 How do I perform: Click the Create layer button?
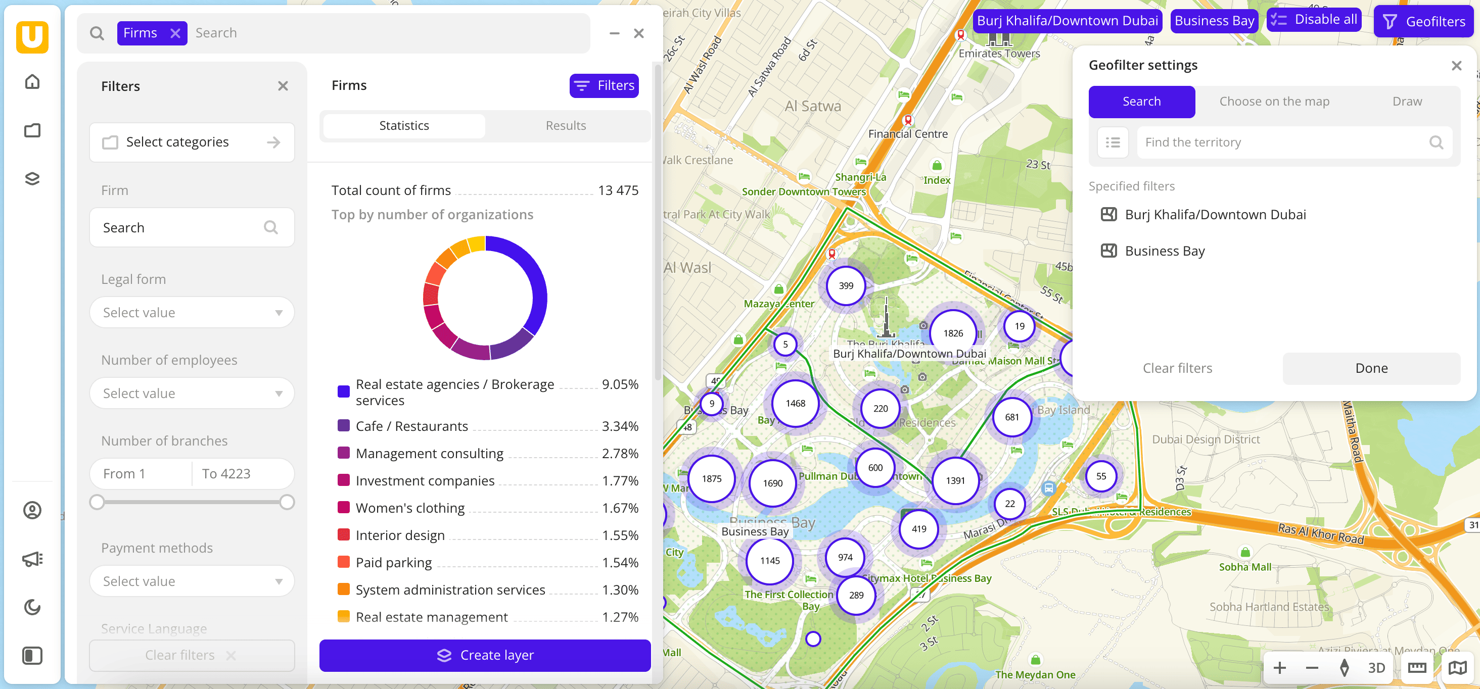[484, 655]
